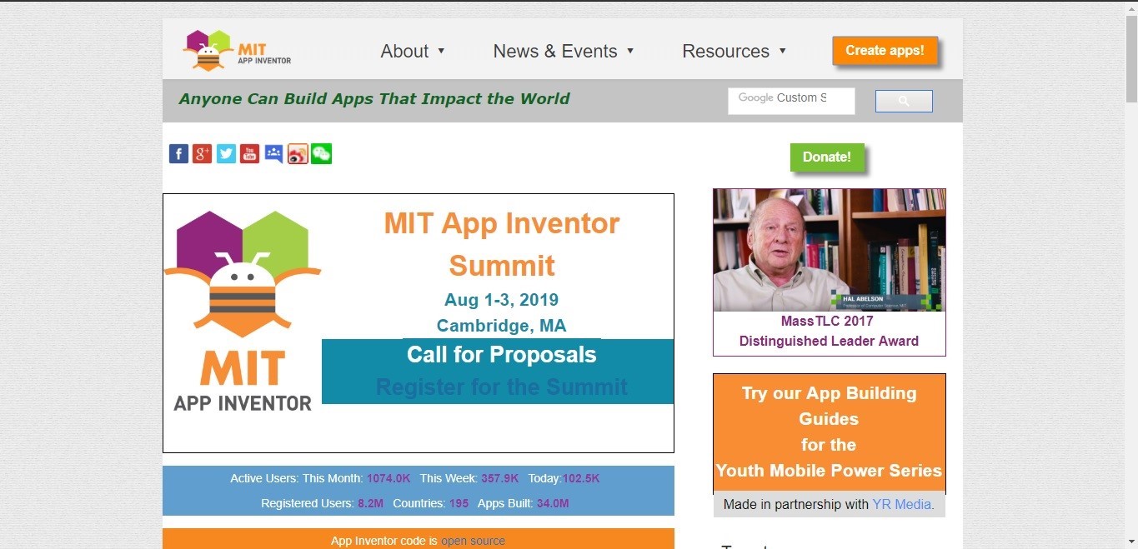Follow the YR Media link
1138x549 pixels.
tap(903, 504)
